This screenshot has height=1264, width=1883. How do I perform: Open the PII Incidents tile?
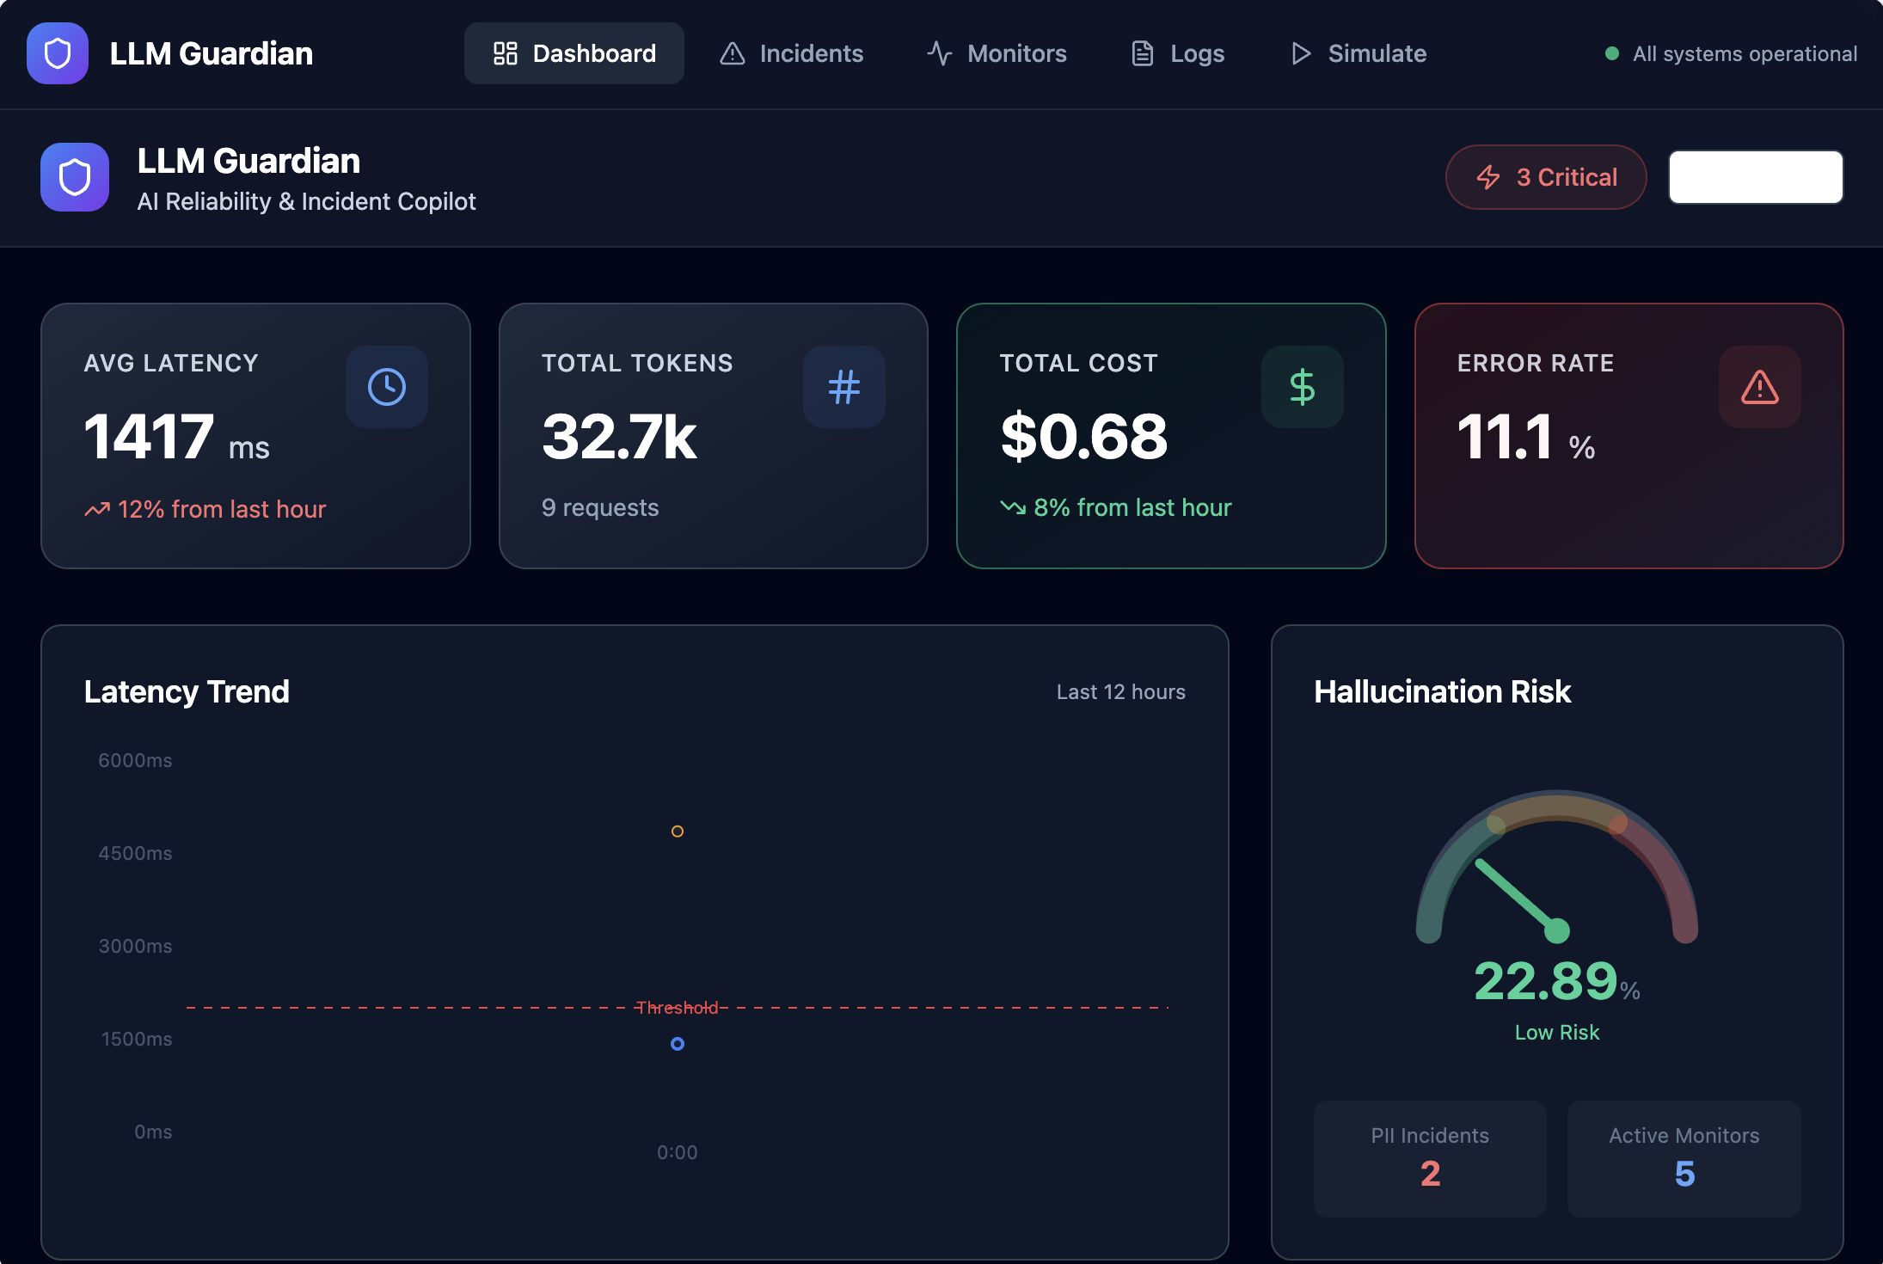coord(1430,1157)
